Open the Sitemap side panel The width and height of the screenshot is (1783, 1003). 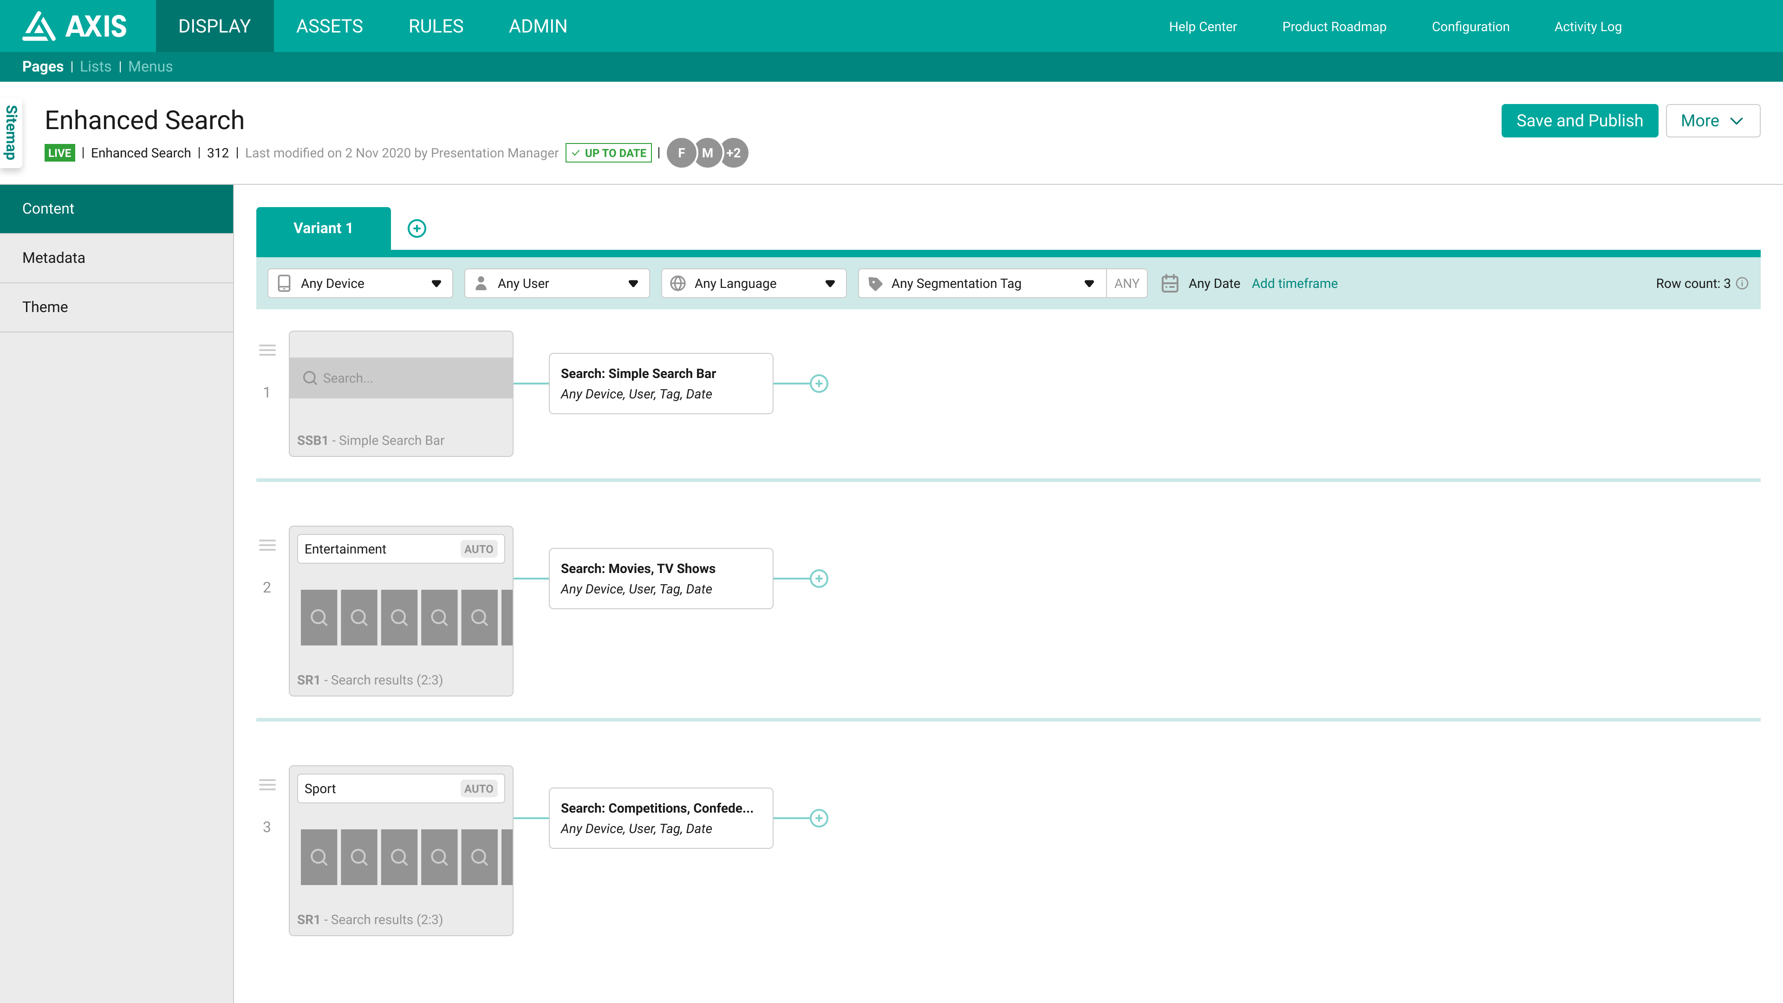click(x=11, y=132)
